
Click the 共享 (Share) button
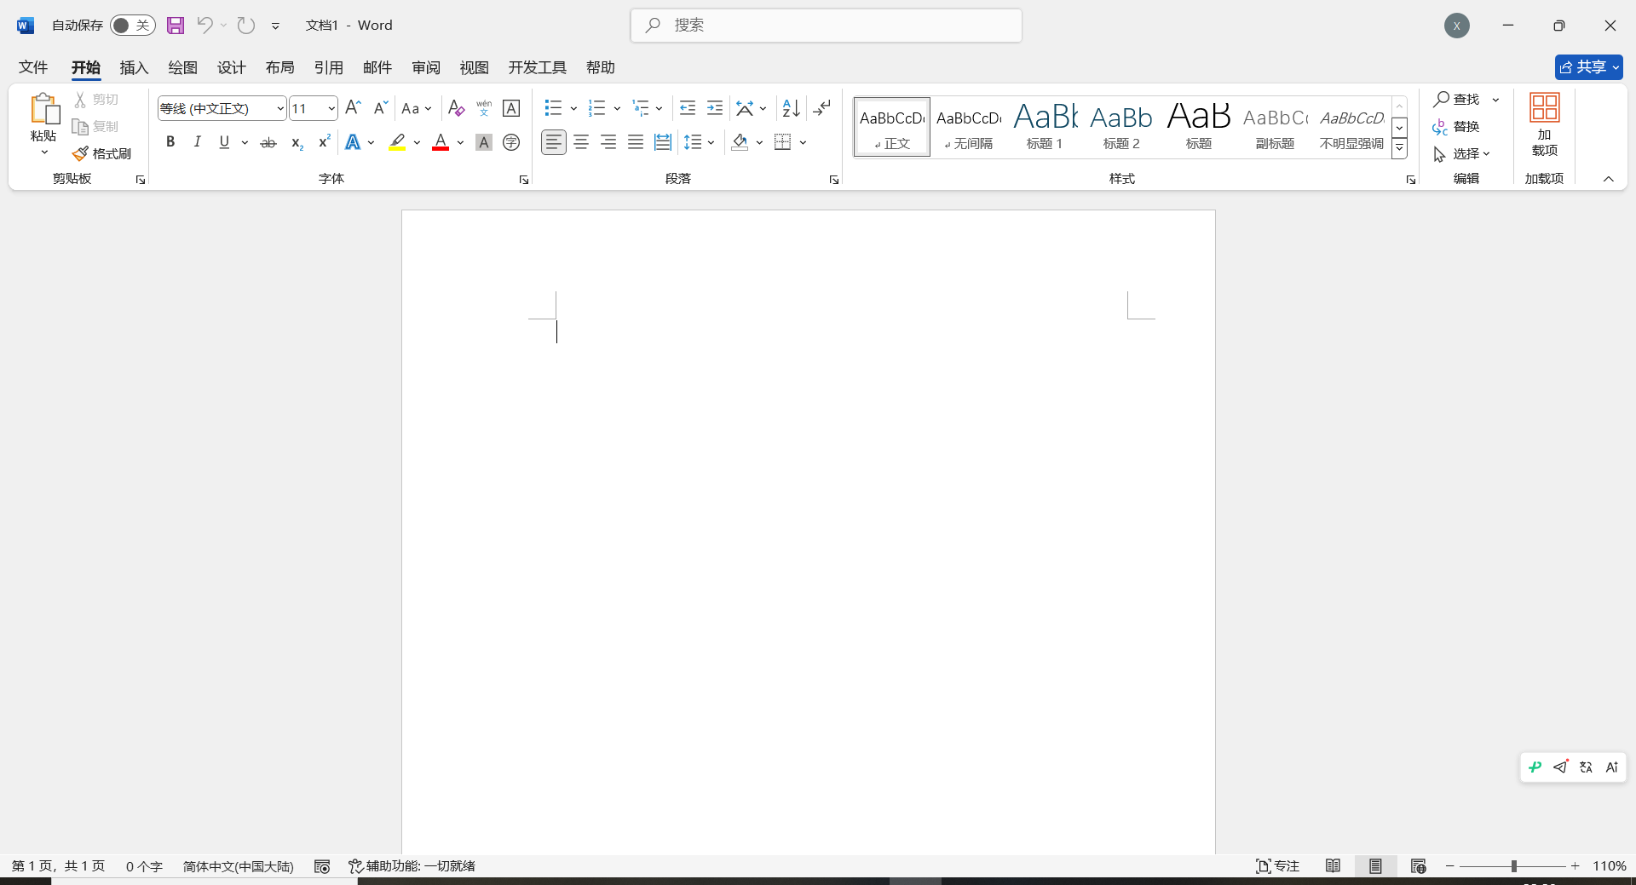point(1589,67)
